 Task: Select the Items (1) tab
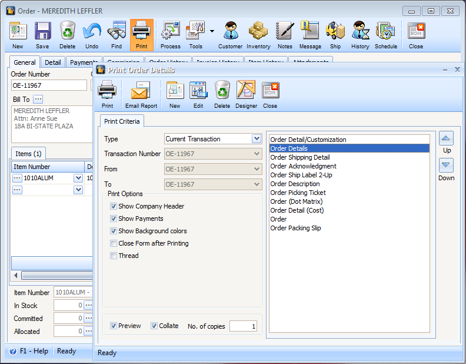pyautogui.click(x=28, y=154)
